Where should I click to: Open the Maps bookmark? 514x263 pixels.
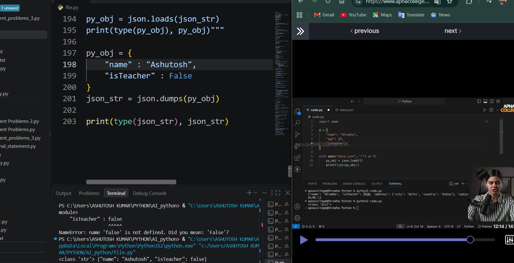(382, 15)
